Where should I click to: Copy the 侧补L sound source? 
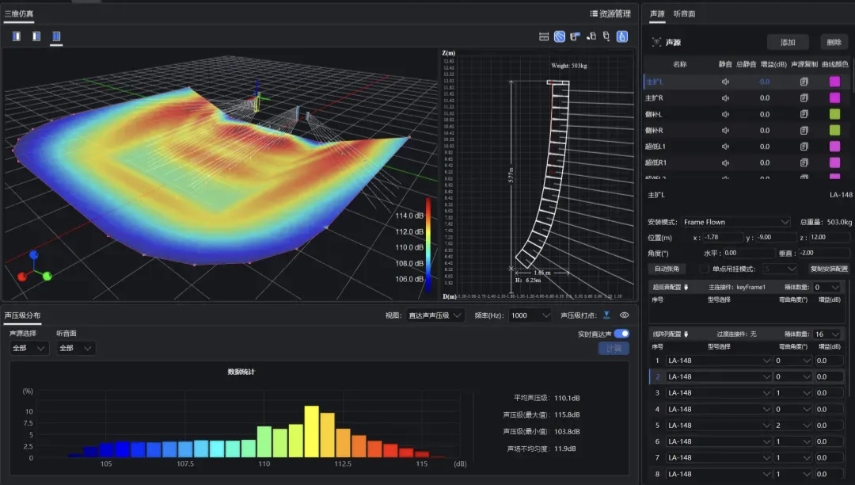pyautogui.click(x=804, y=114)
